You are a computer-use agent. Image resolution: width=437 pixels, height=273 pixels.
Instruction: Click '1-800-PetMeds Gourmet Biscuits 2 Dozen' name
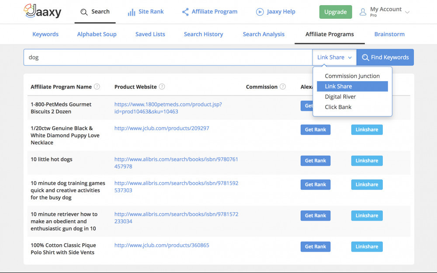(61, 108)
